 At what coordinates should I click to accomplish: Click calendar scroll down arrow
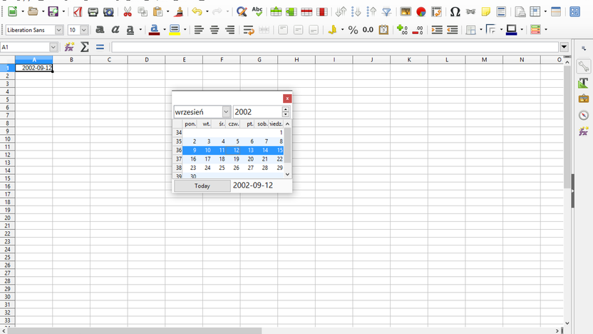[x=287, y=174]
